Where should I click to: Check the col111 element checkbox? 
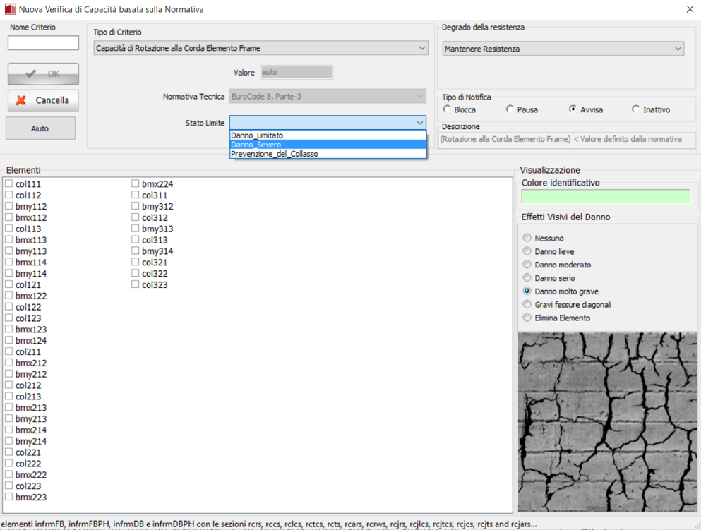9,184
